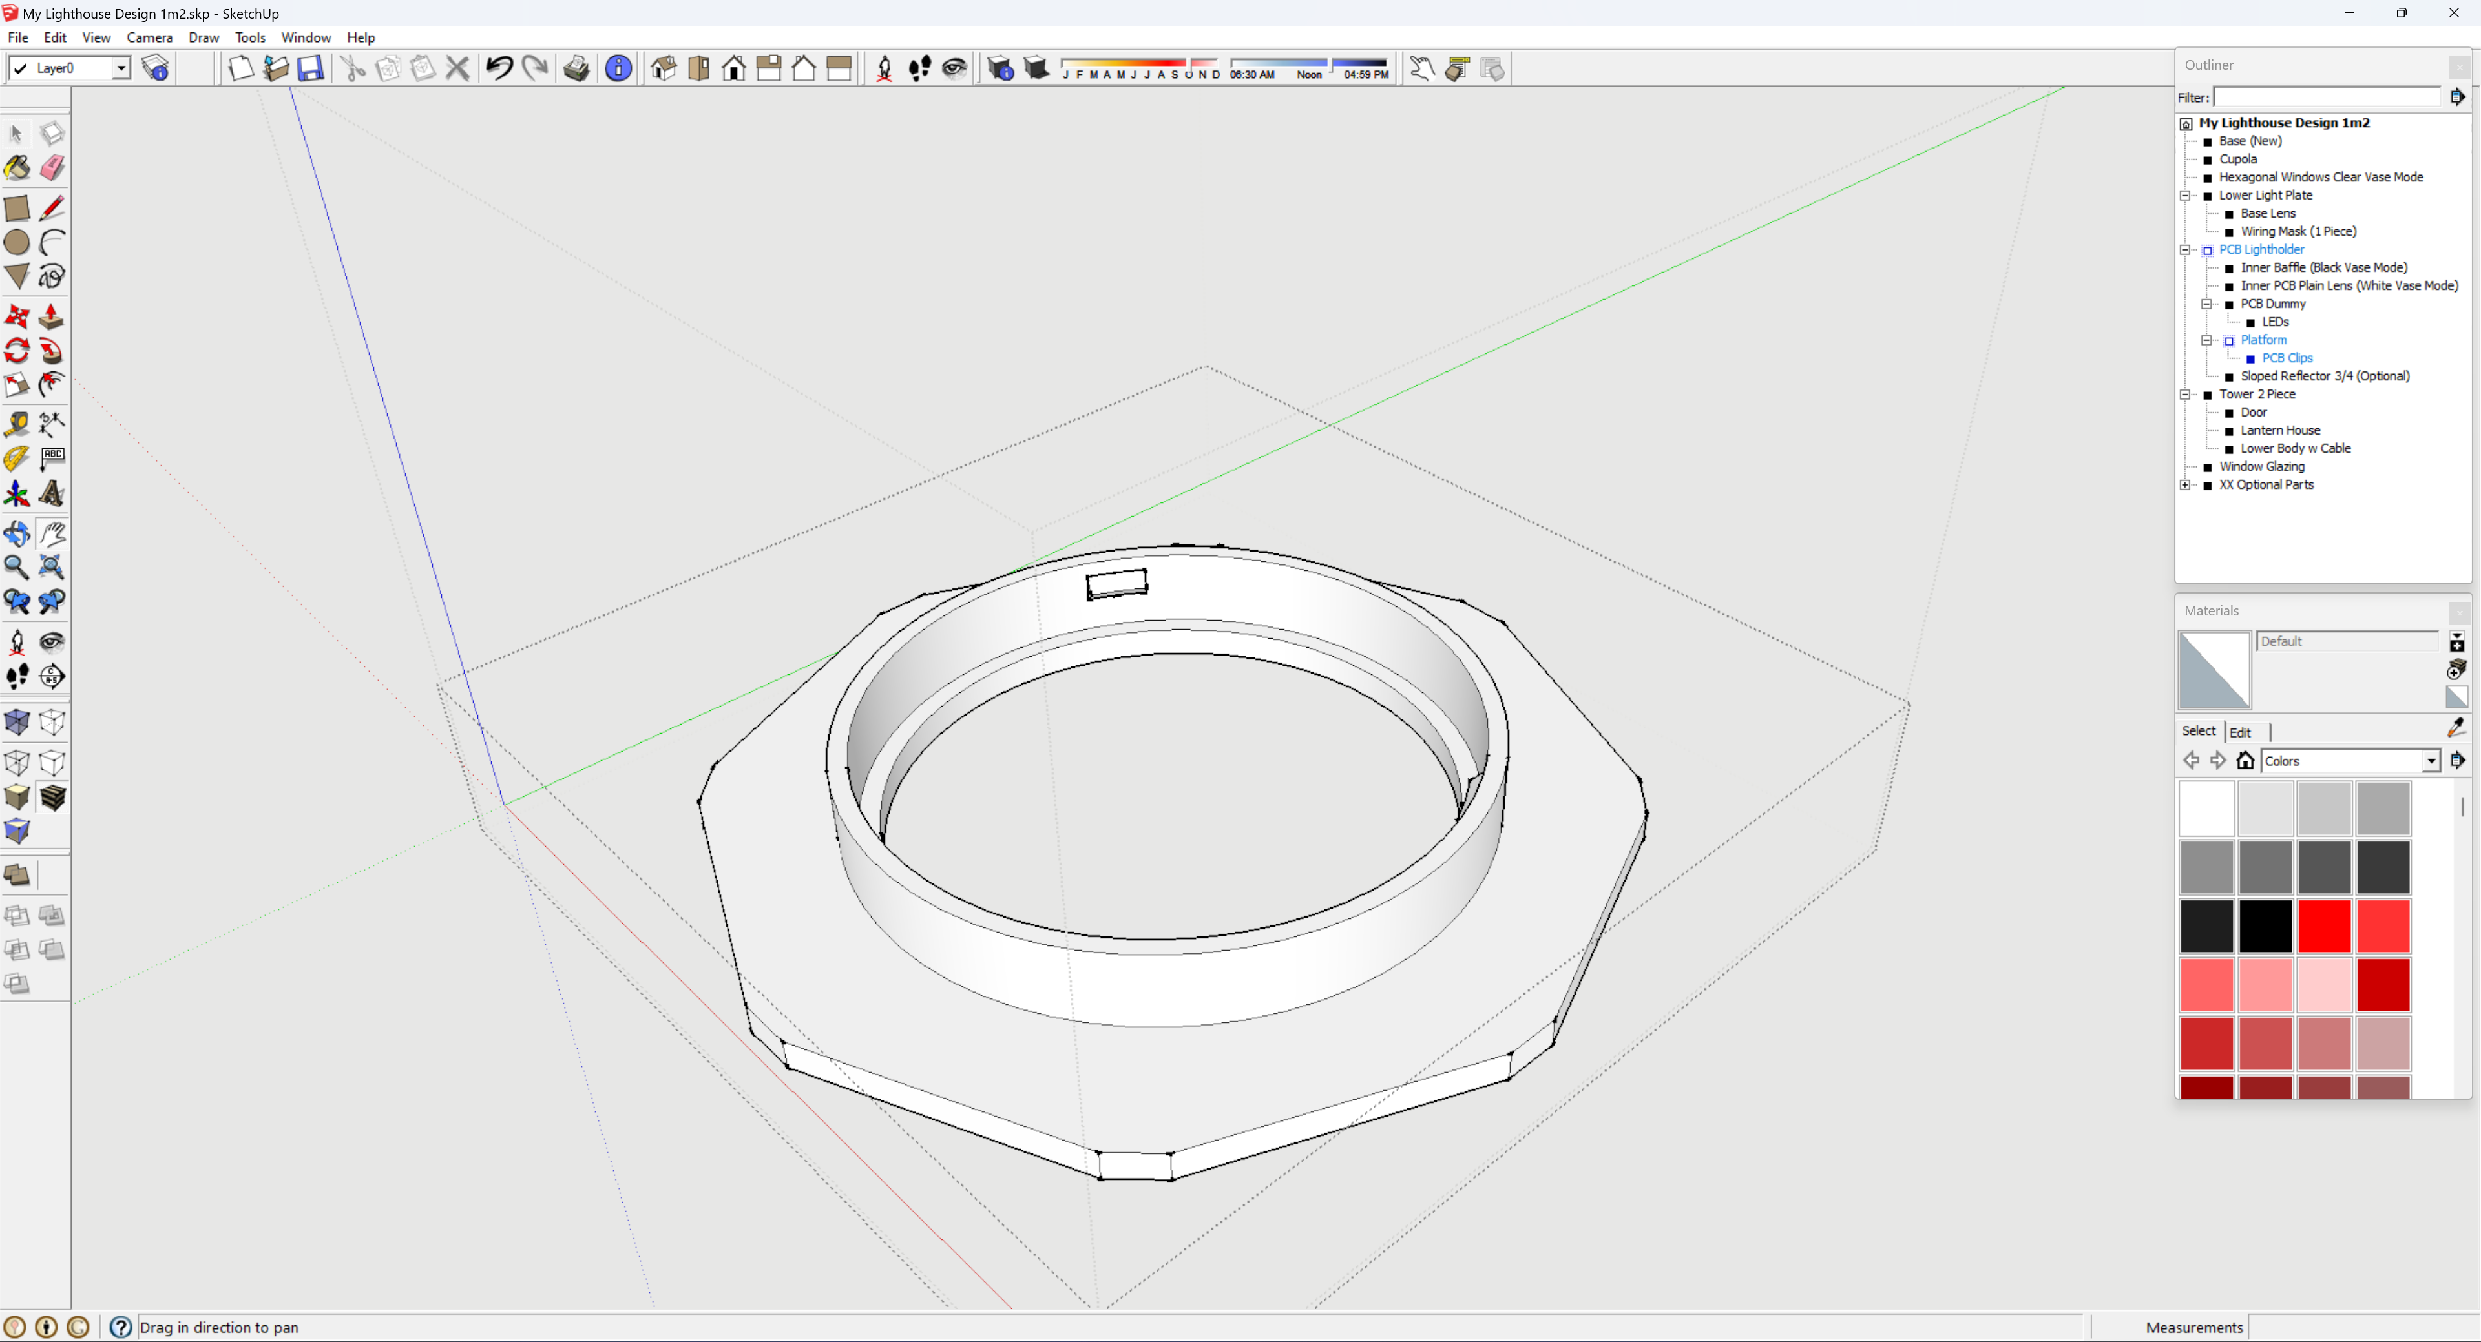2481x1342 pixels.
Task: Pick the pure black color swatch
Action: 2265,926
